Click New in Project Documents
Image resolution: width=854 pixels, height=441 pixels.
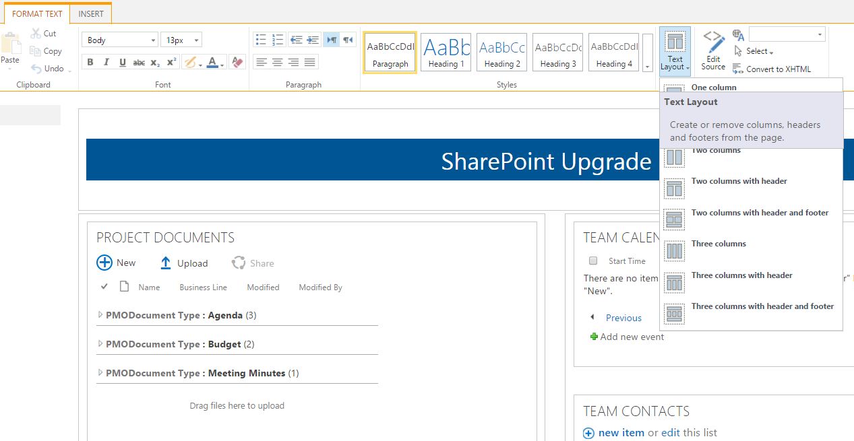click(116, 263)
